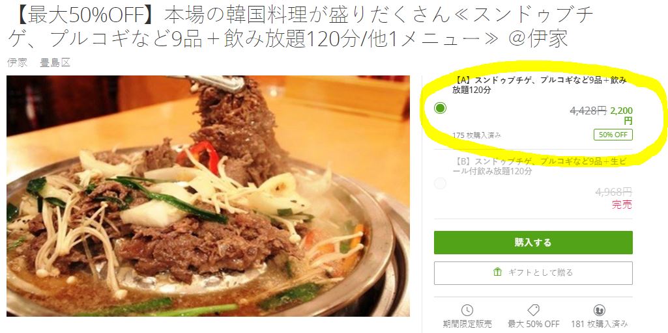The height and width of the screenshot is (333, 668).
Task: Click the 期間限定販売 label text
Action: (x=467, y=324)
